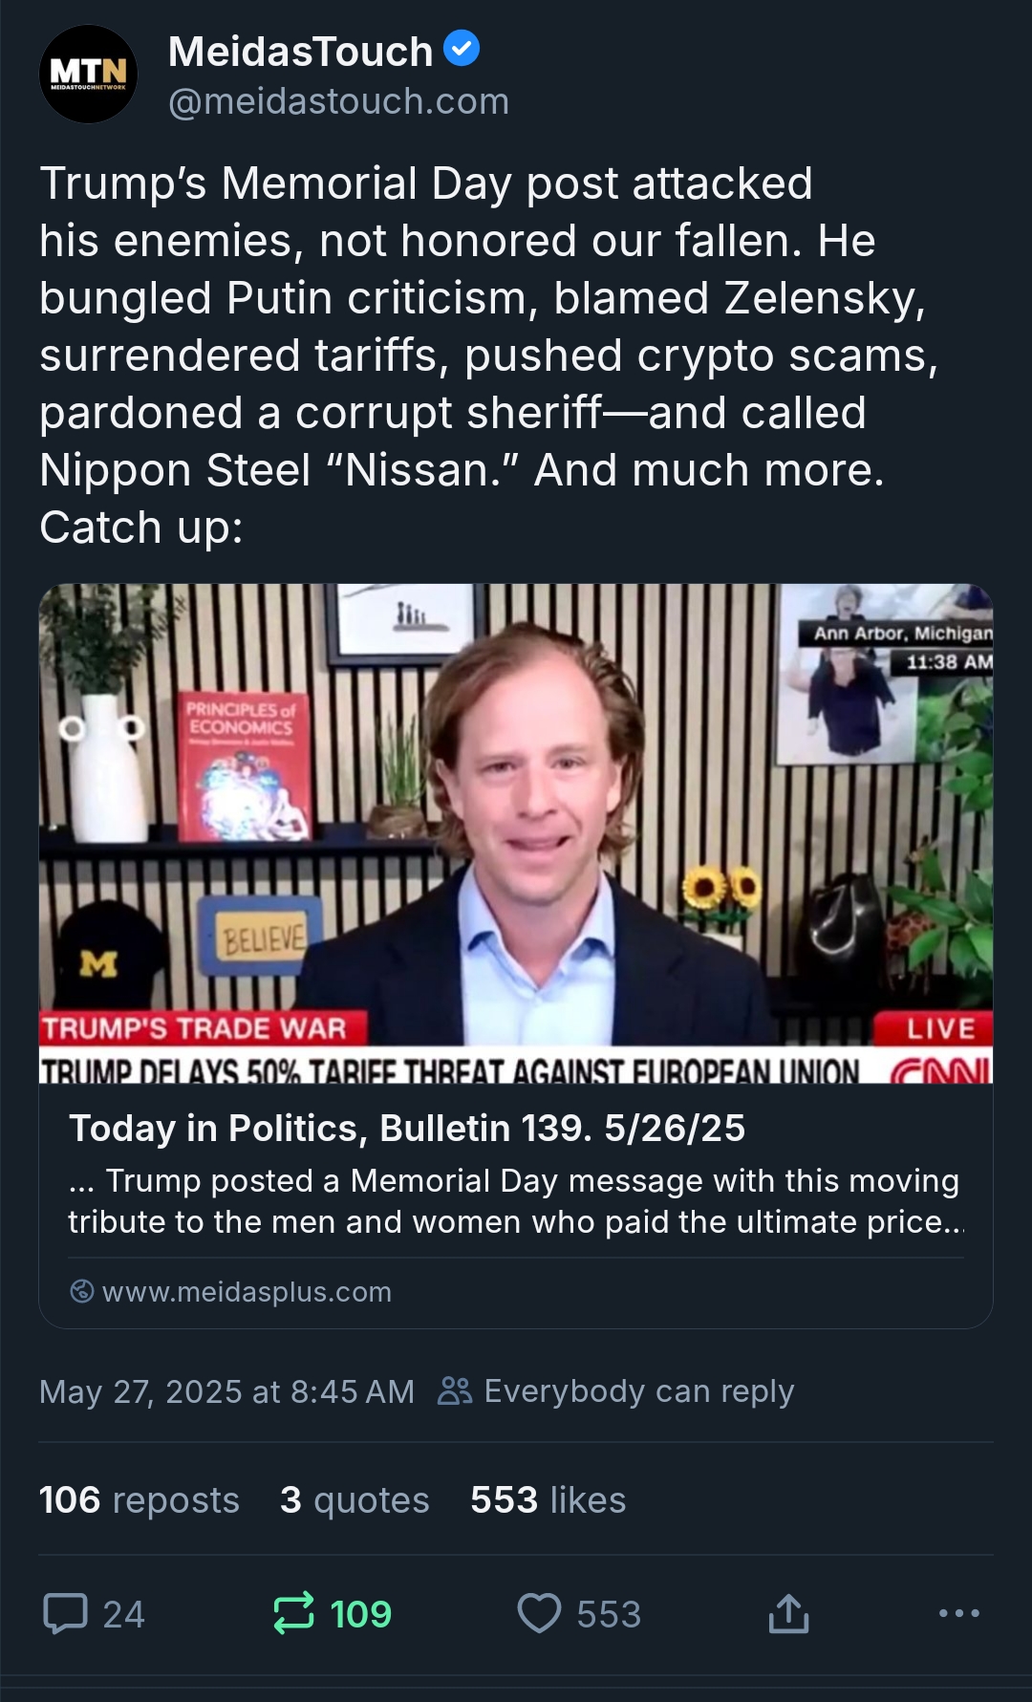Open the CNN interview preview thumbnail

tap(515, 832)
